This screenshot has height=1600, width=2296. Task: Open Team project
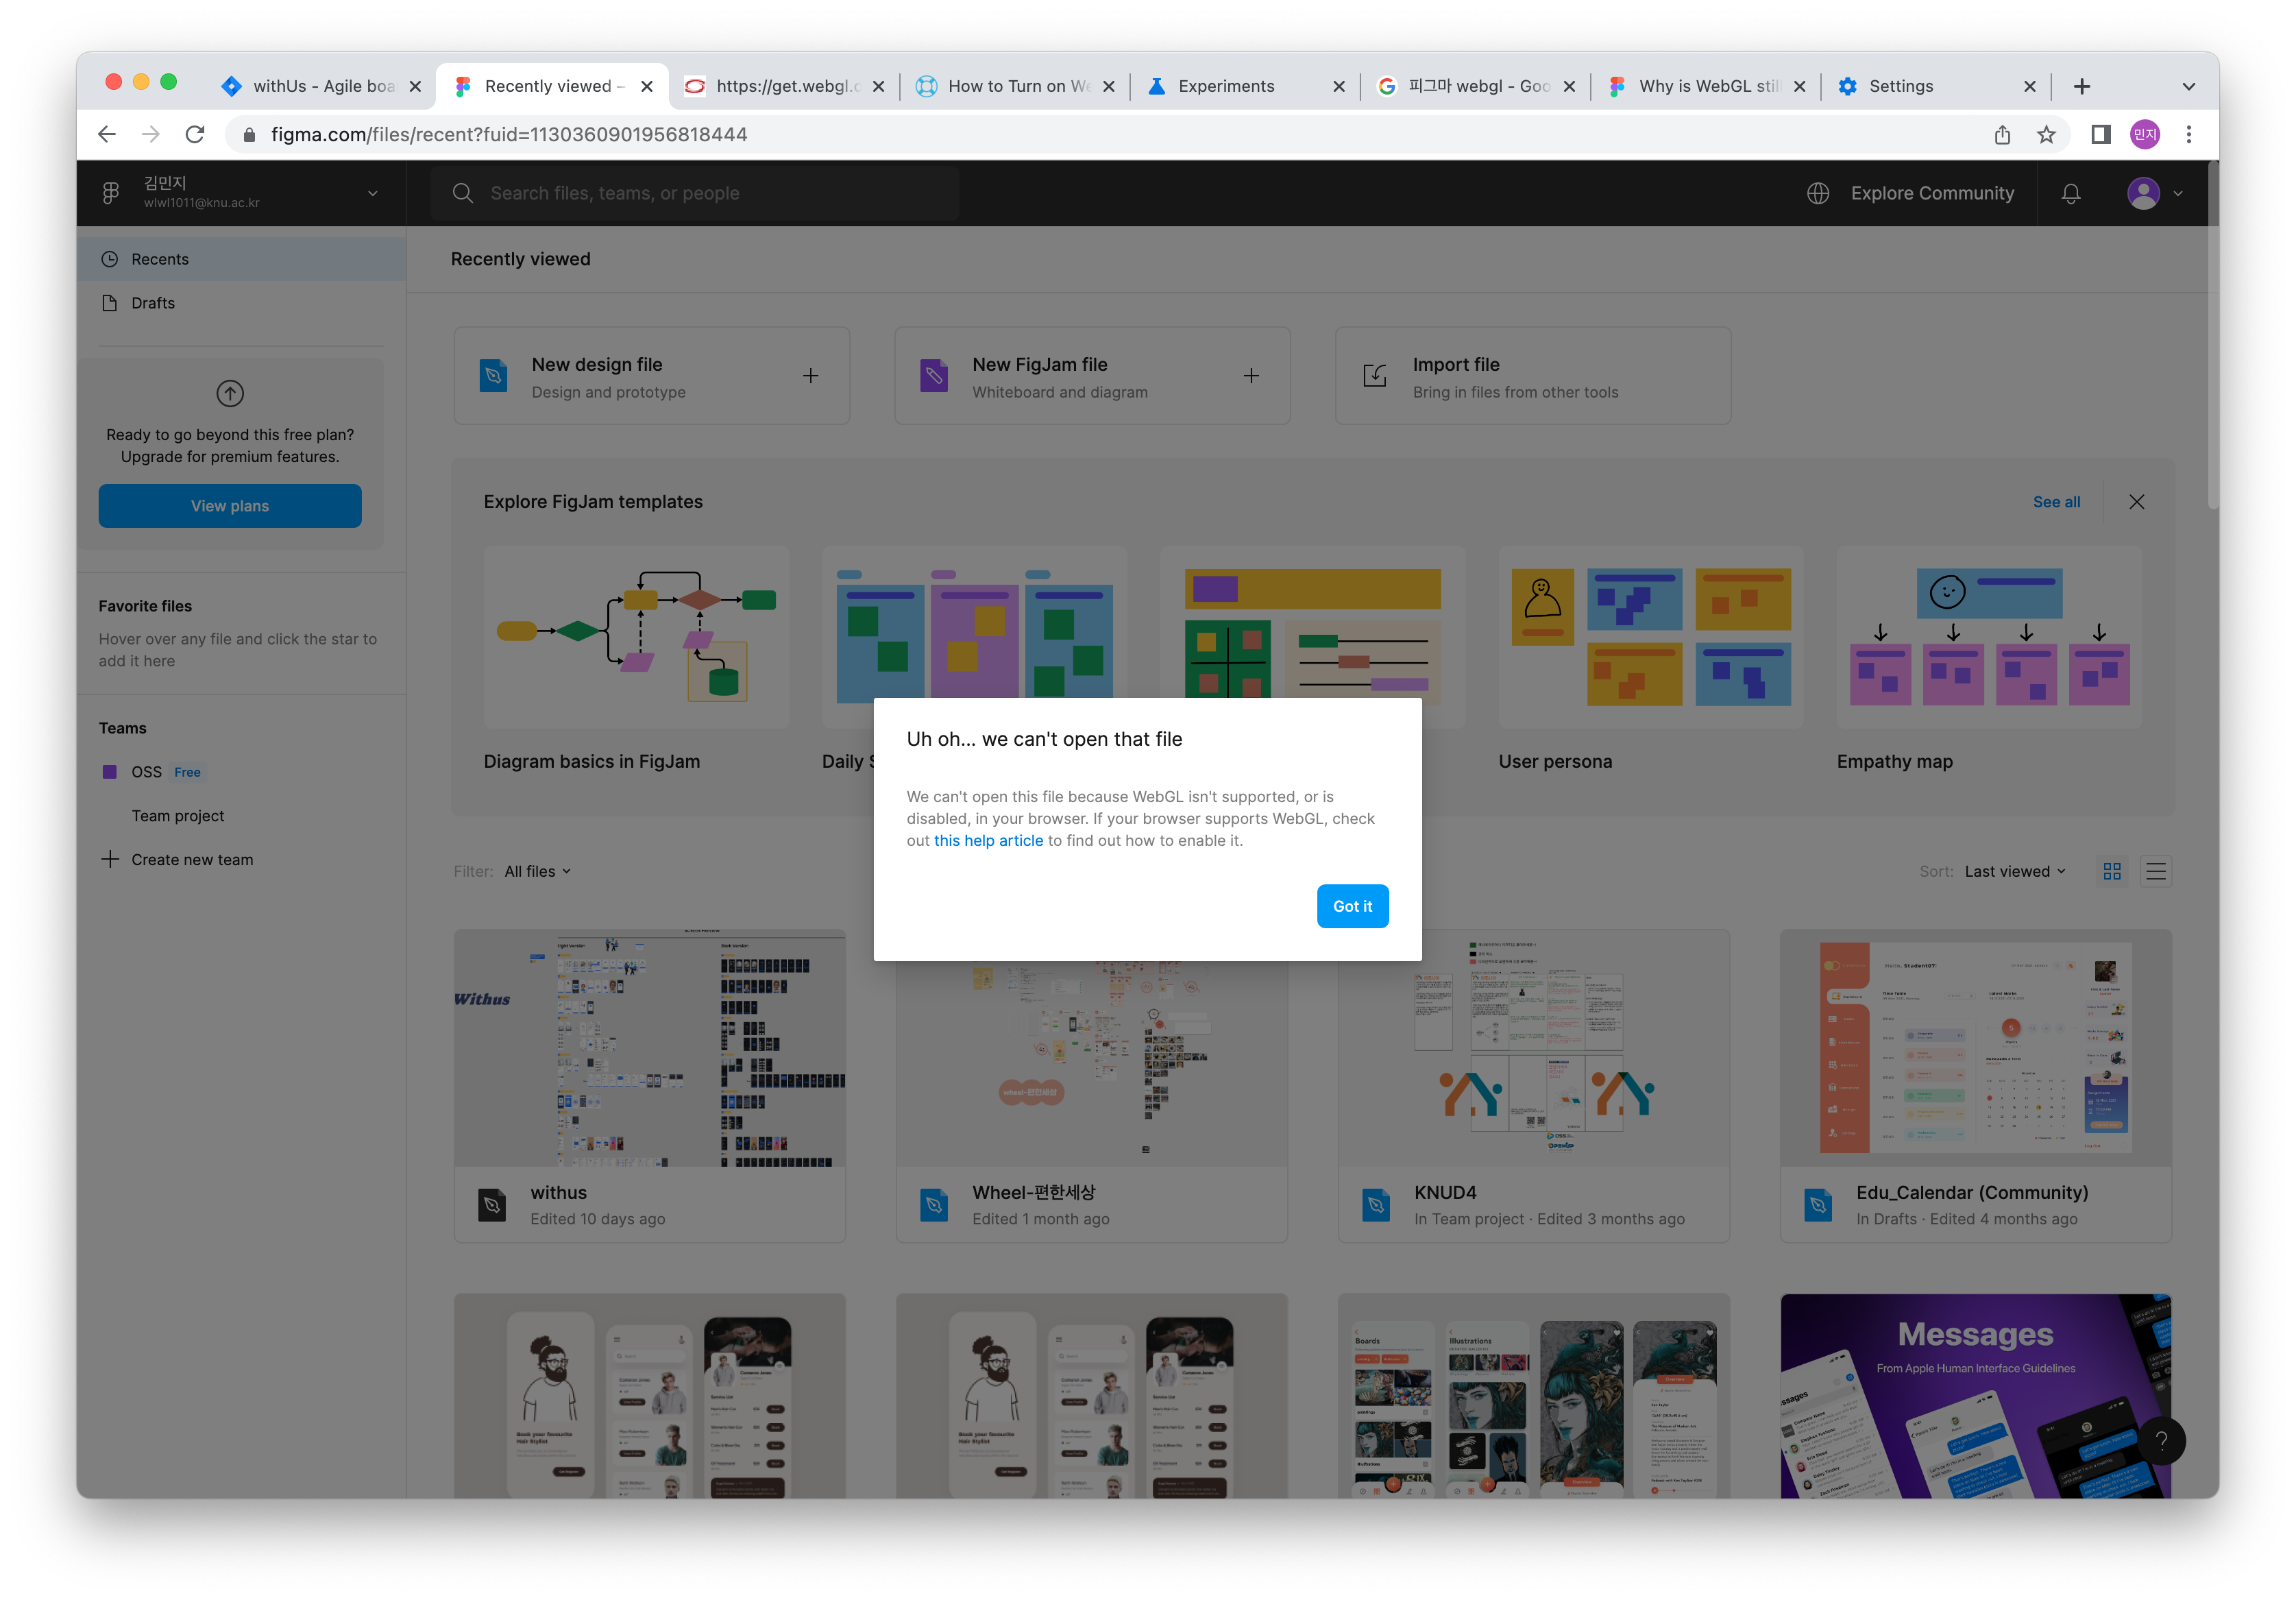tap(178, 816)
